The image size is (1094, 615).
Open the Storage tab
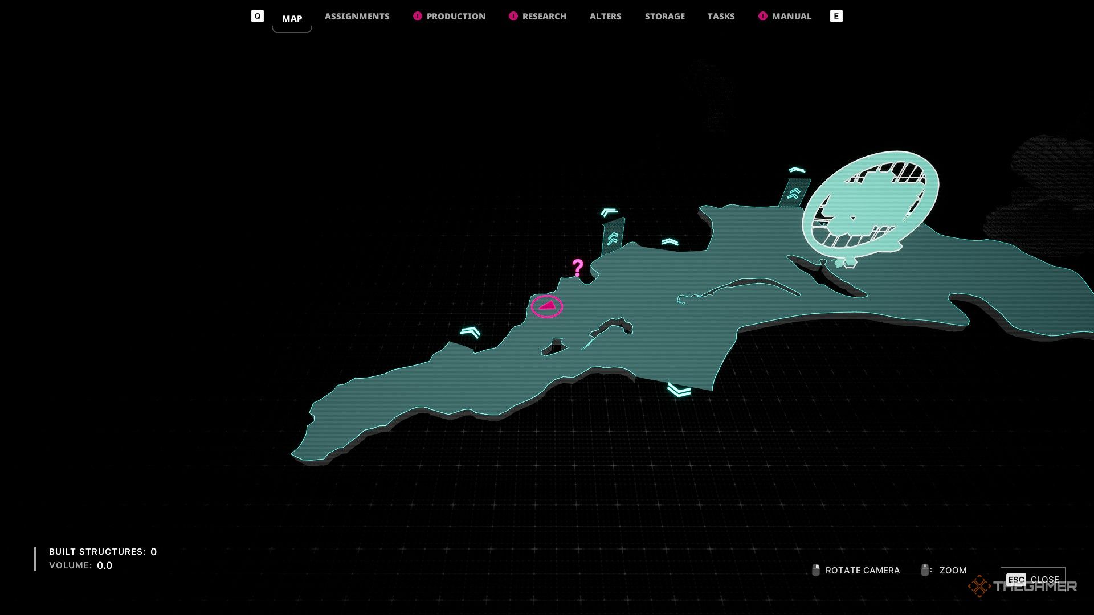point(664,17)
